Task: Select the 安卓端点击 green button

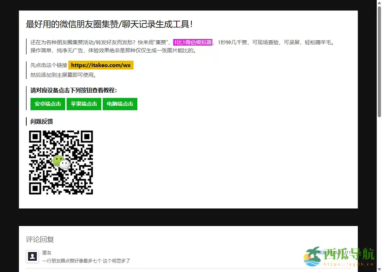Action: [x=47, y=104]
